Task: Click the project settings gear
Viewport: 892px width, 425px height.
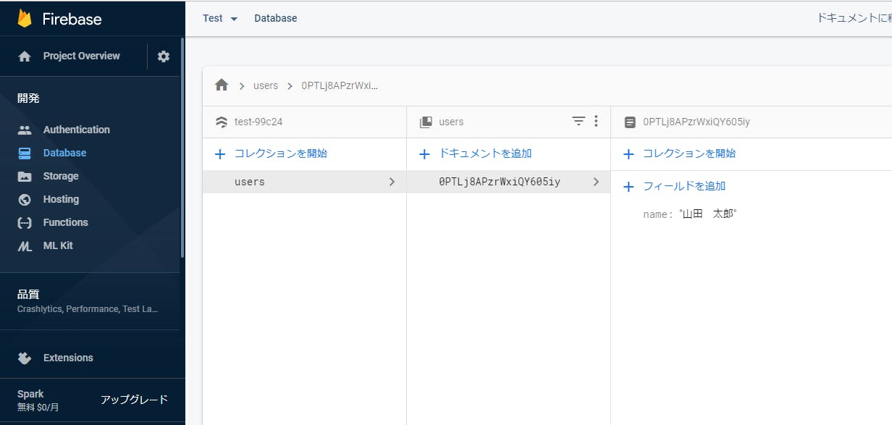Action: [164, 56]
